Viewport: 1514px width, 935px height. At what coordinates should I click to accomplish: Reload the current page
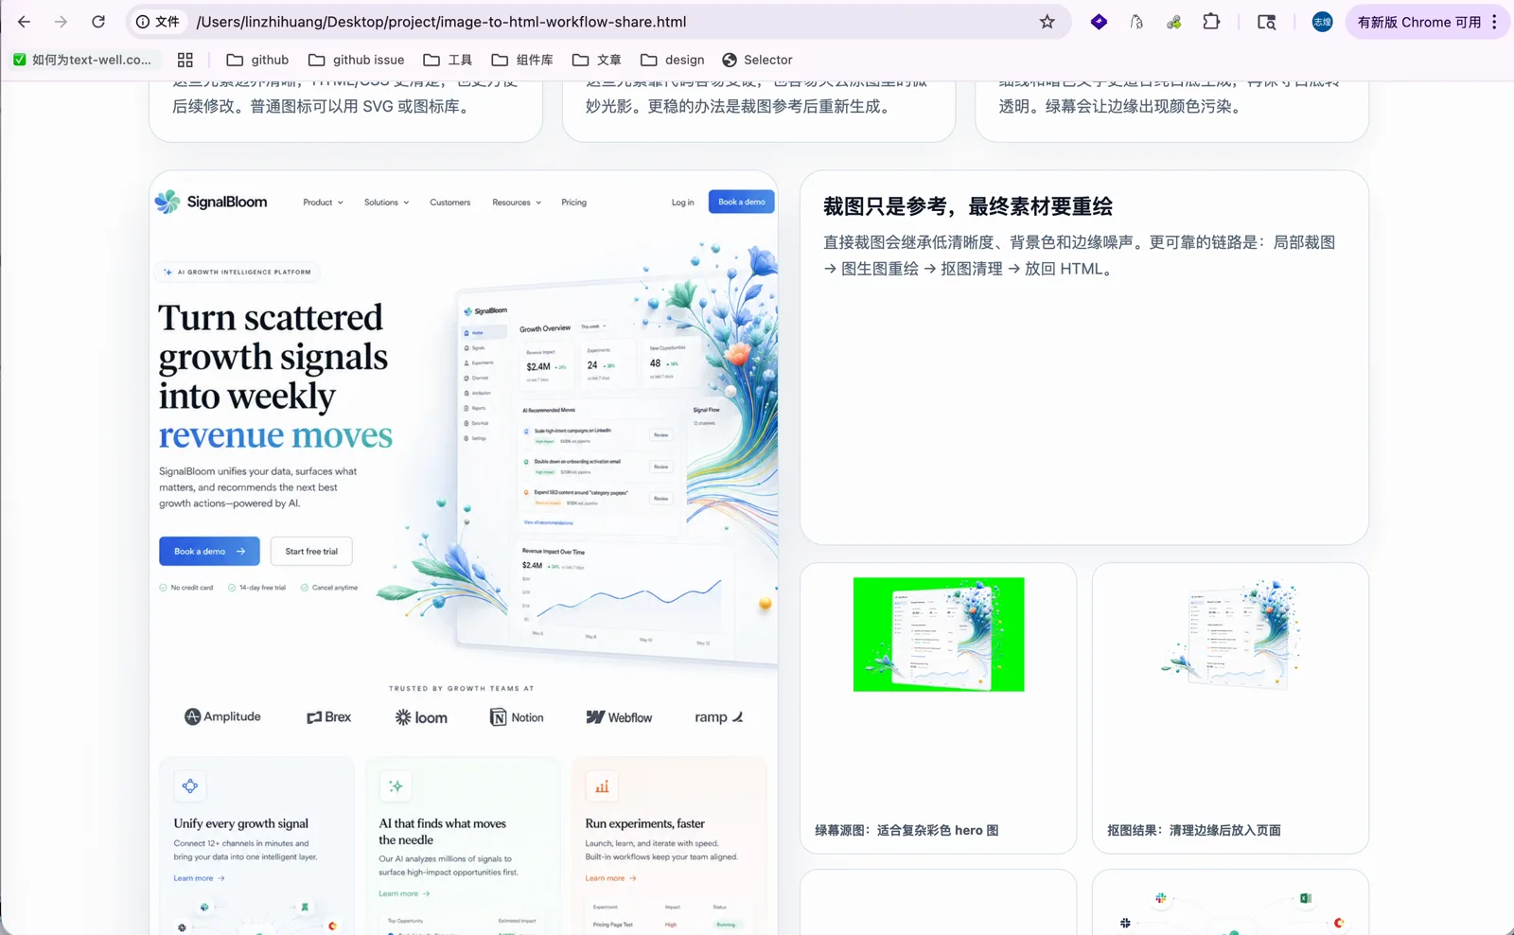[x=98, y=22]
